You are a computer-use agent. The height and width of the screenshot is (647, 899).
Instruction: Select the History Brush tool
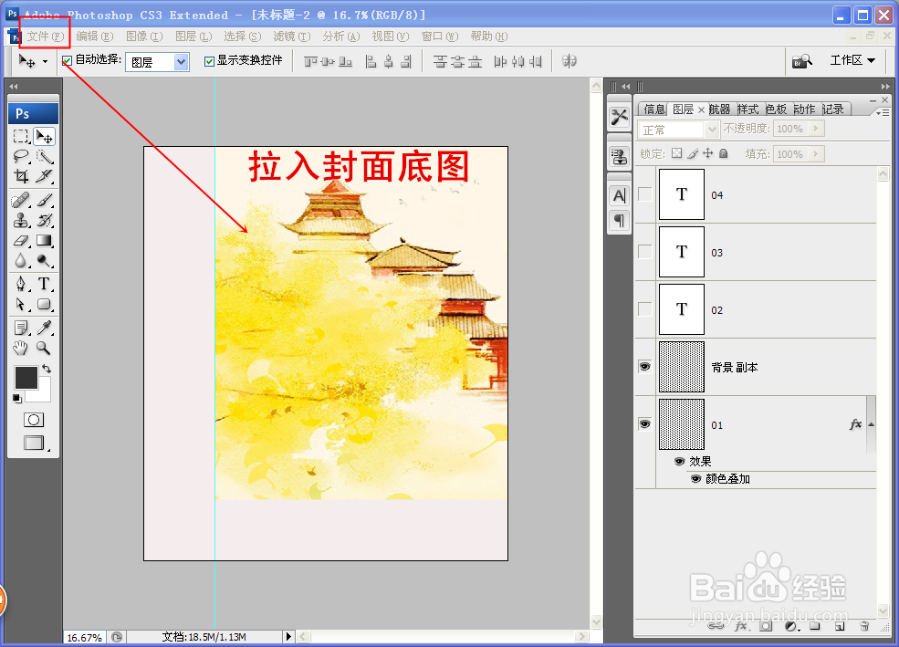click(x=44, y=221)
